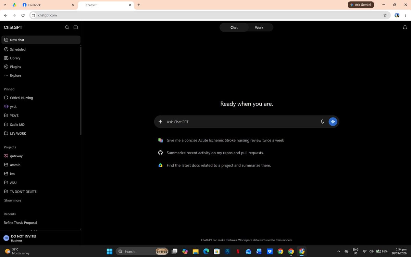
Task: Open the sidebar search icon
Action: (67, 27)
